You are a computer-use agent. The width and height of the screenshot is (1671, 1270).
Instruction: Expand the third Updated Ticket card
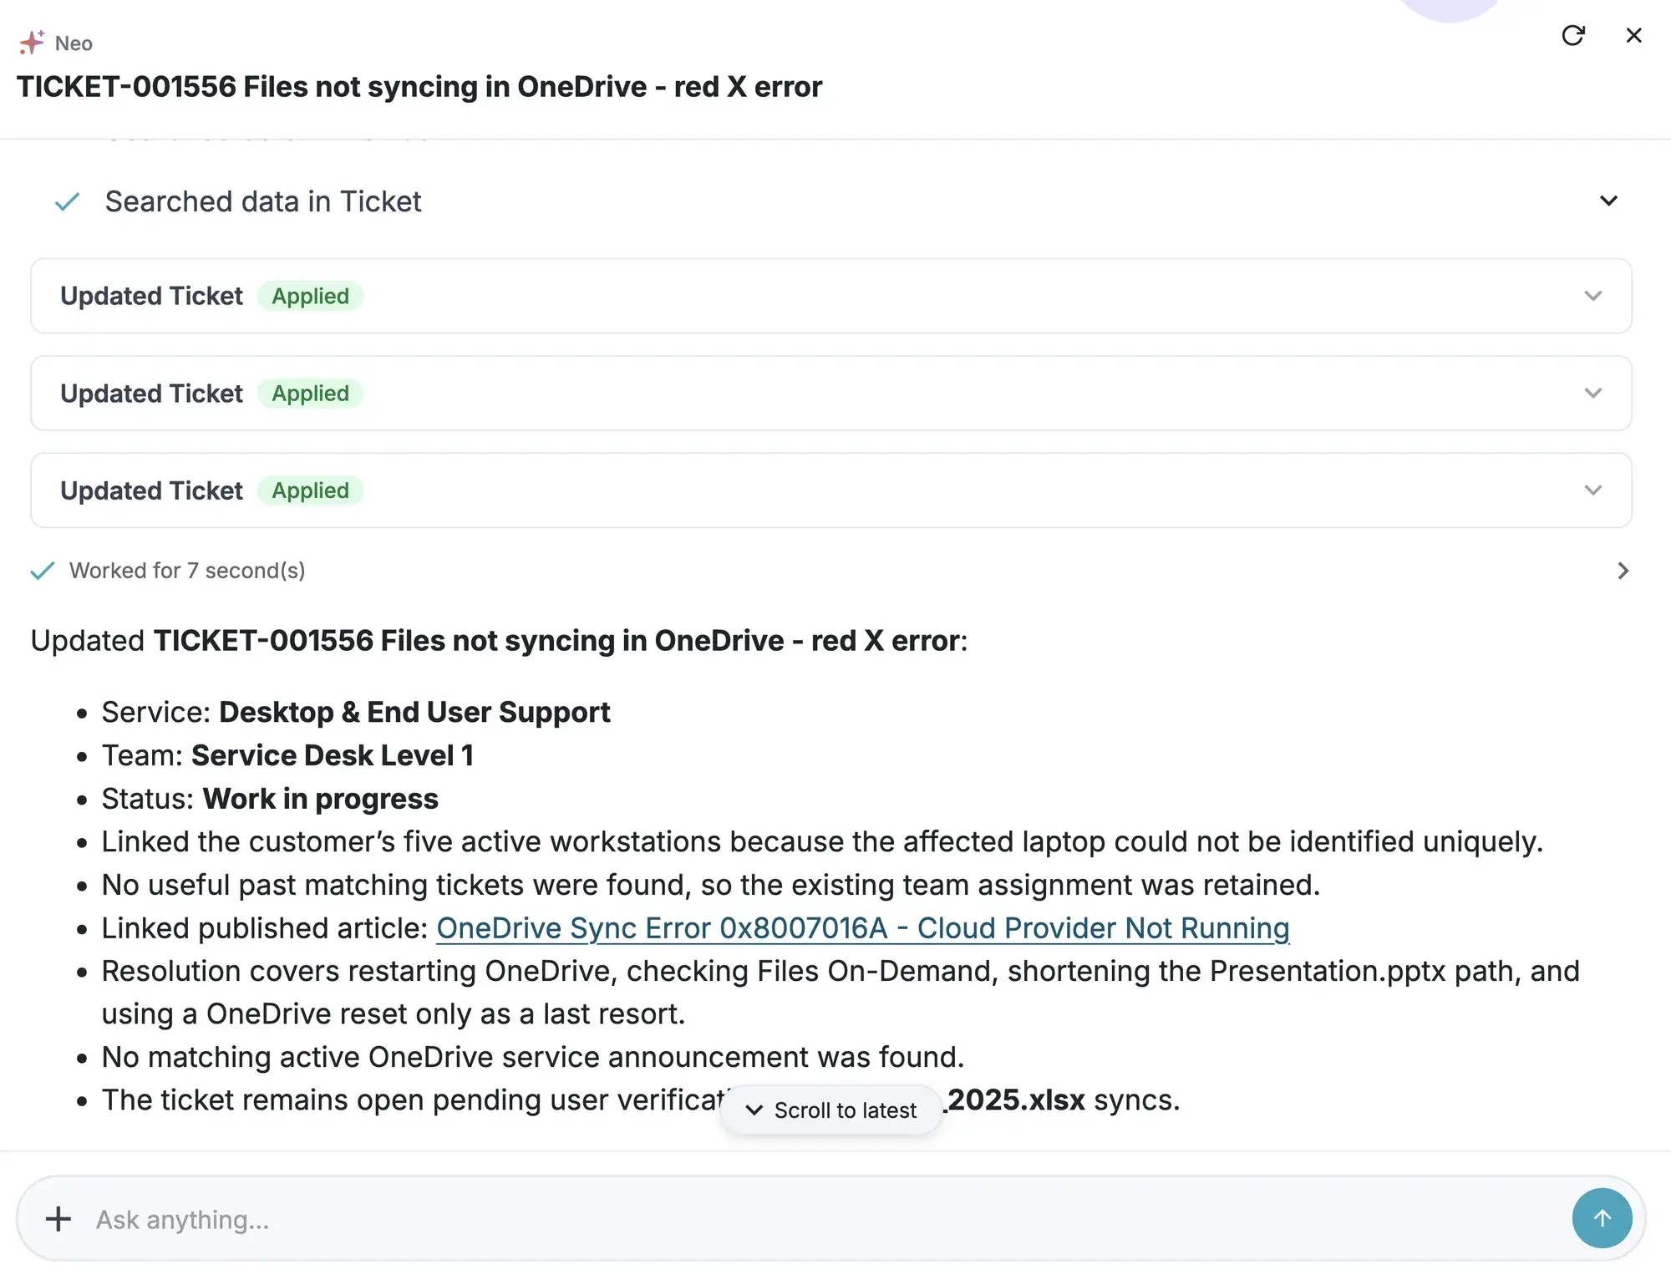pos(1592,490)
